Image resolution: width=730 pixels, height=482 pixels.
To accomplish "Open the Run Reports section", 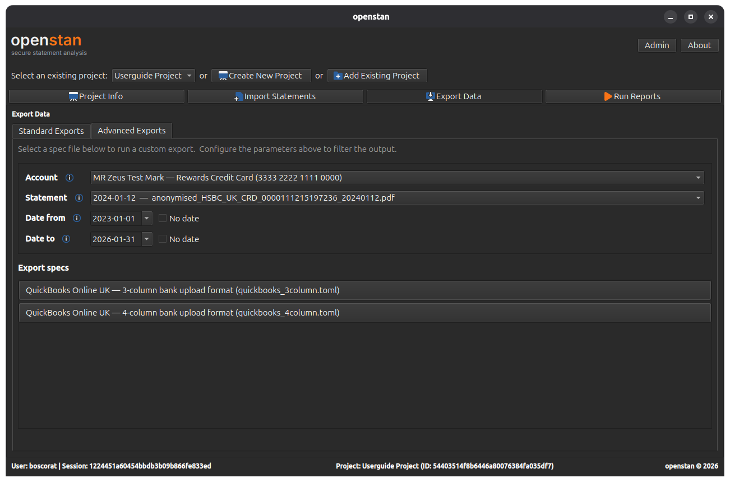I will (633, 96).
